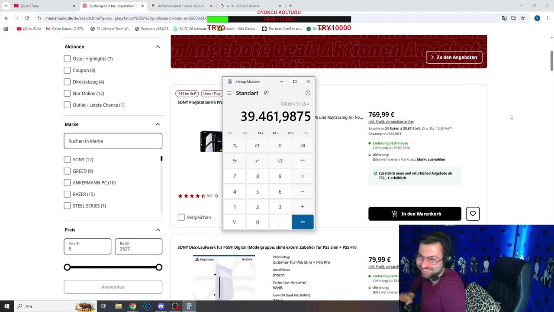Open the calculator hamburger navigation menu
554x312 pixels.
coord(229,93)
